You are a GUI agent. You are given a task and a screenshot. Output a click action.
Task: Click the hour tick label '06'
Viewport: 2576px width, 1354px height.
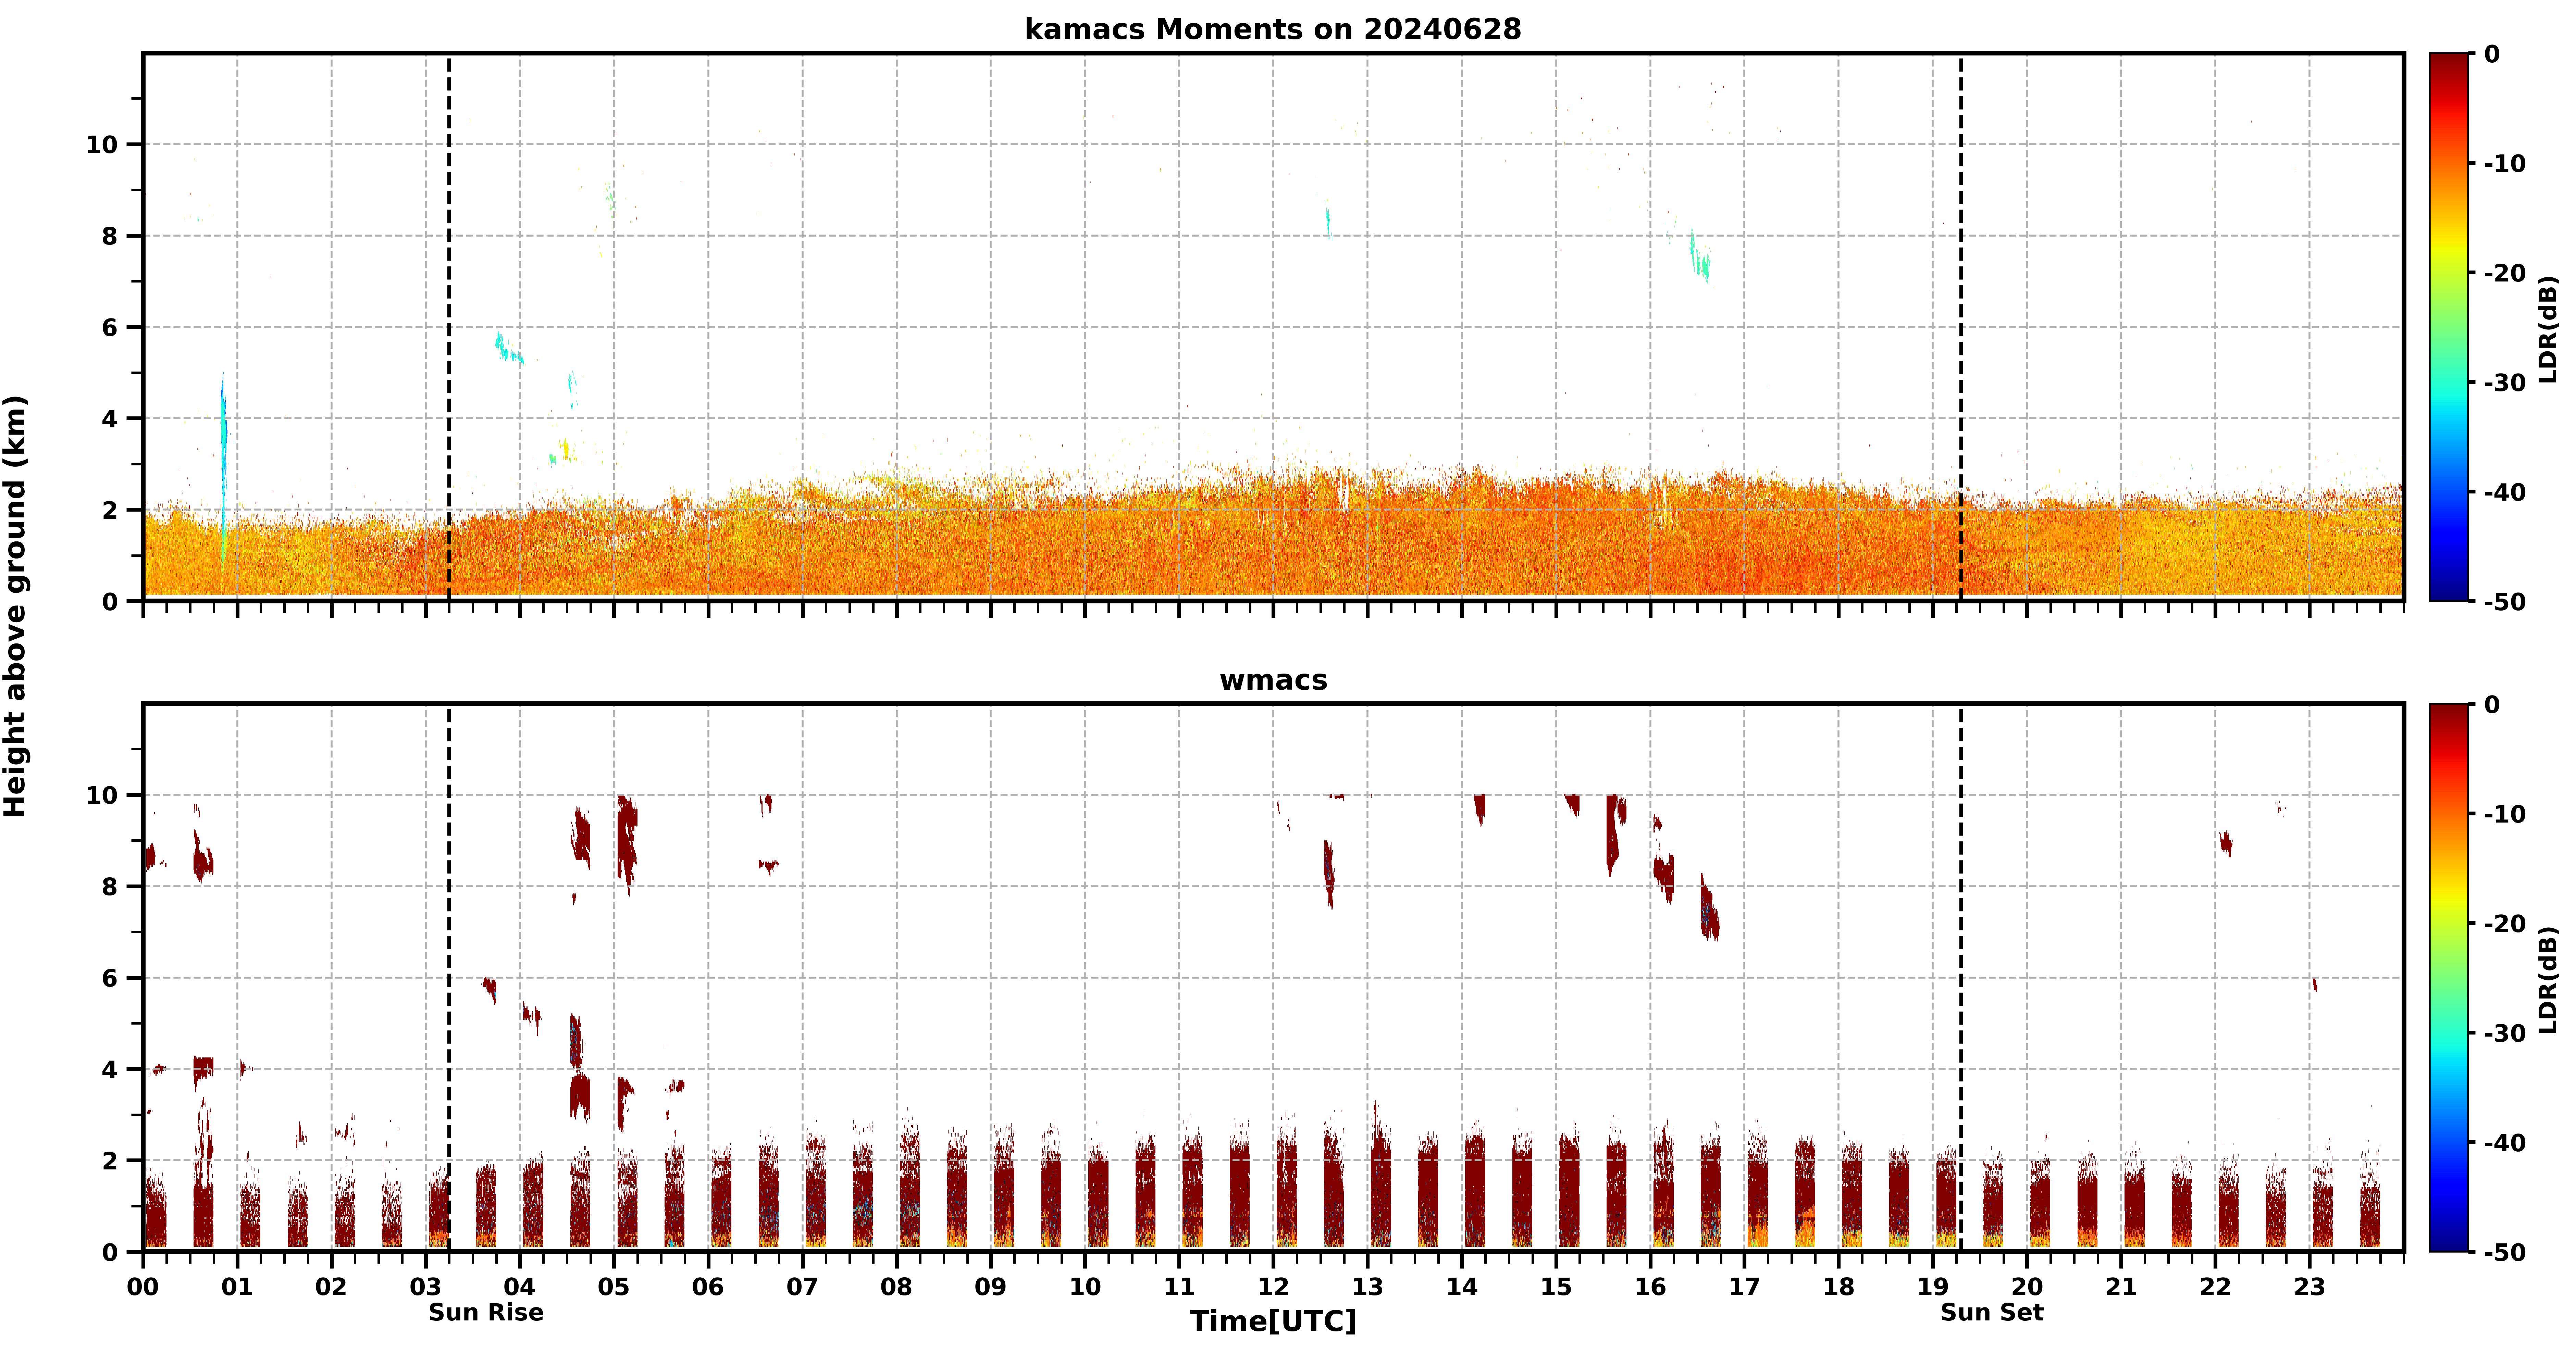[708, 1287]
